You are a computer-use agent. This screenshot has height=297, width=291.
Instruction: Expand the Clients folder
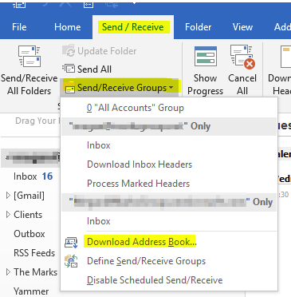click(8, 215)
